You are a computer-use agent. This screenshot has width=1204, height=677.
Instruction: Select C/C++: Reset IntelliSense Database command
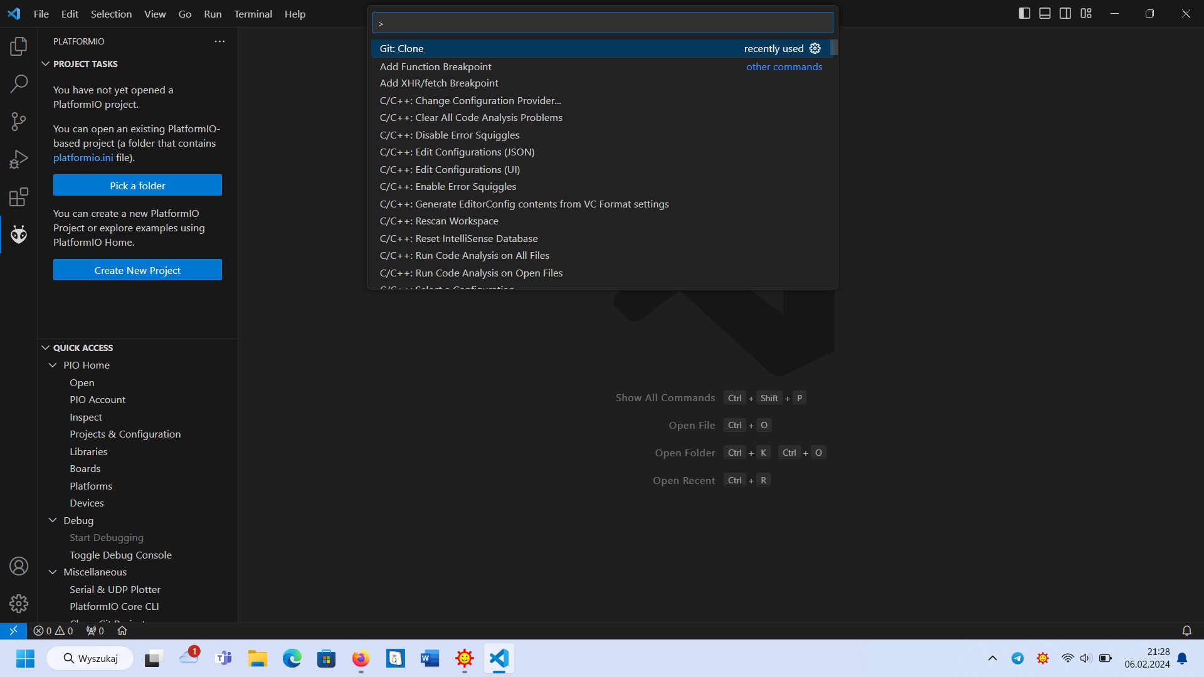(x=601, y=239)
